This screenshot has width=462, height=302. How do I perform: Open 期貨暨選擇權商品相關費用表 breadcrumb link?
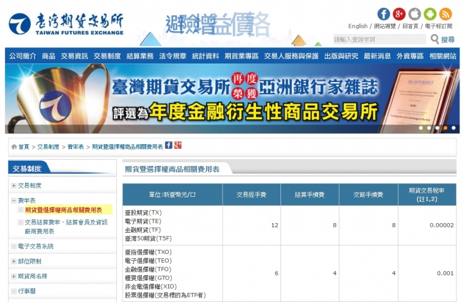click(128, 147)
